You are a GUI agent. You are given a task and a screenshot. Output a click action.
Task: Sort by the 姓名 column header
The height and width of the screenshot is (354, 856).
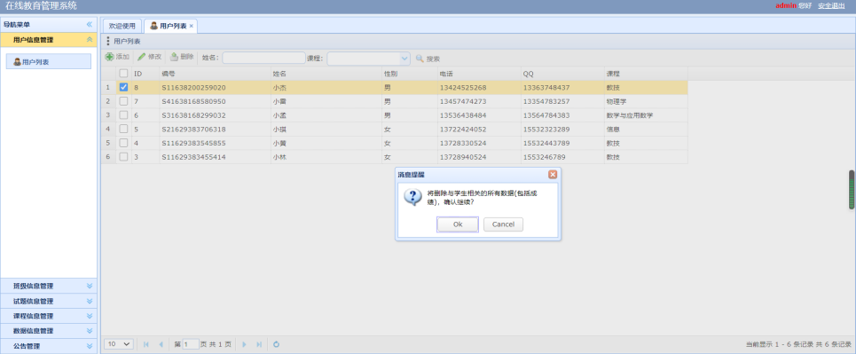pos(326,74)
